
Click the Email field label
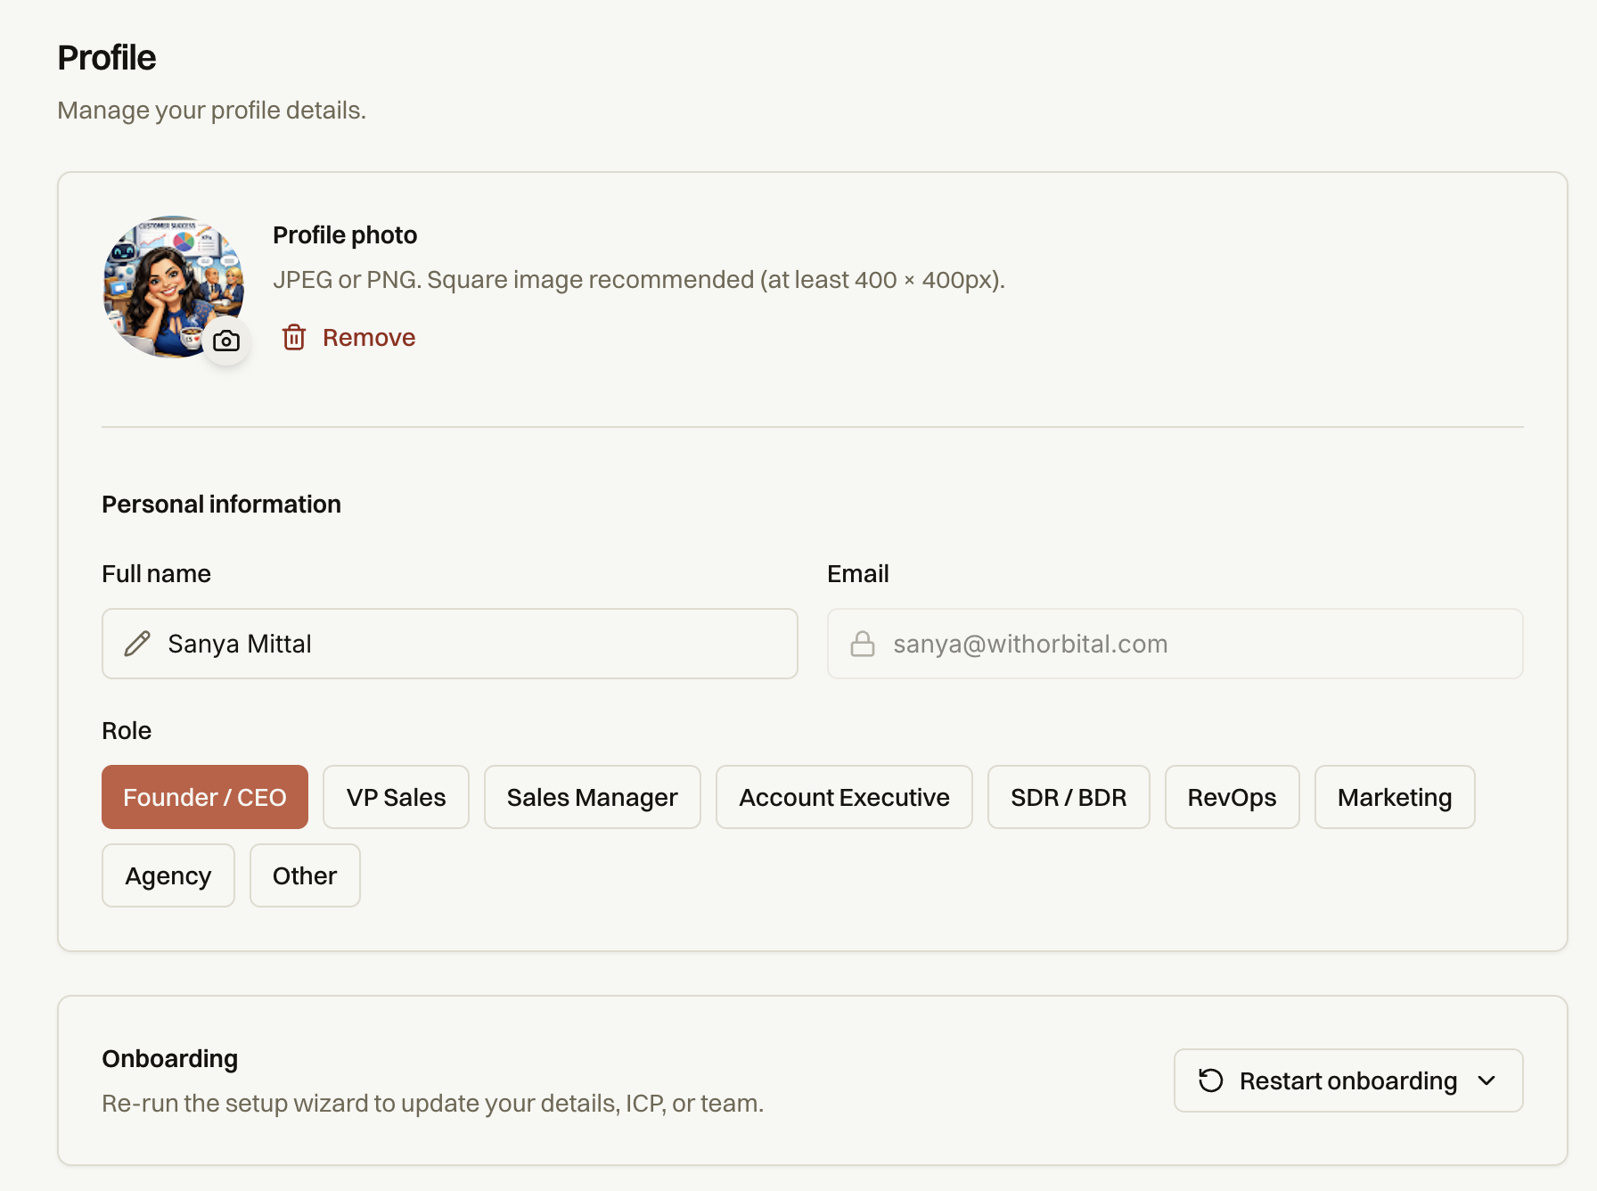(x=858, y=574)
